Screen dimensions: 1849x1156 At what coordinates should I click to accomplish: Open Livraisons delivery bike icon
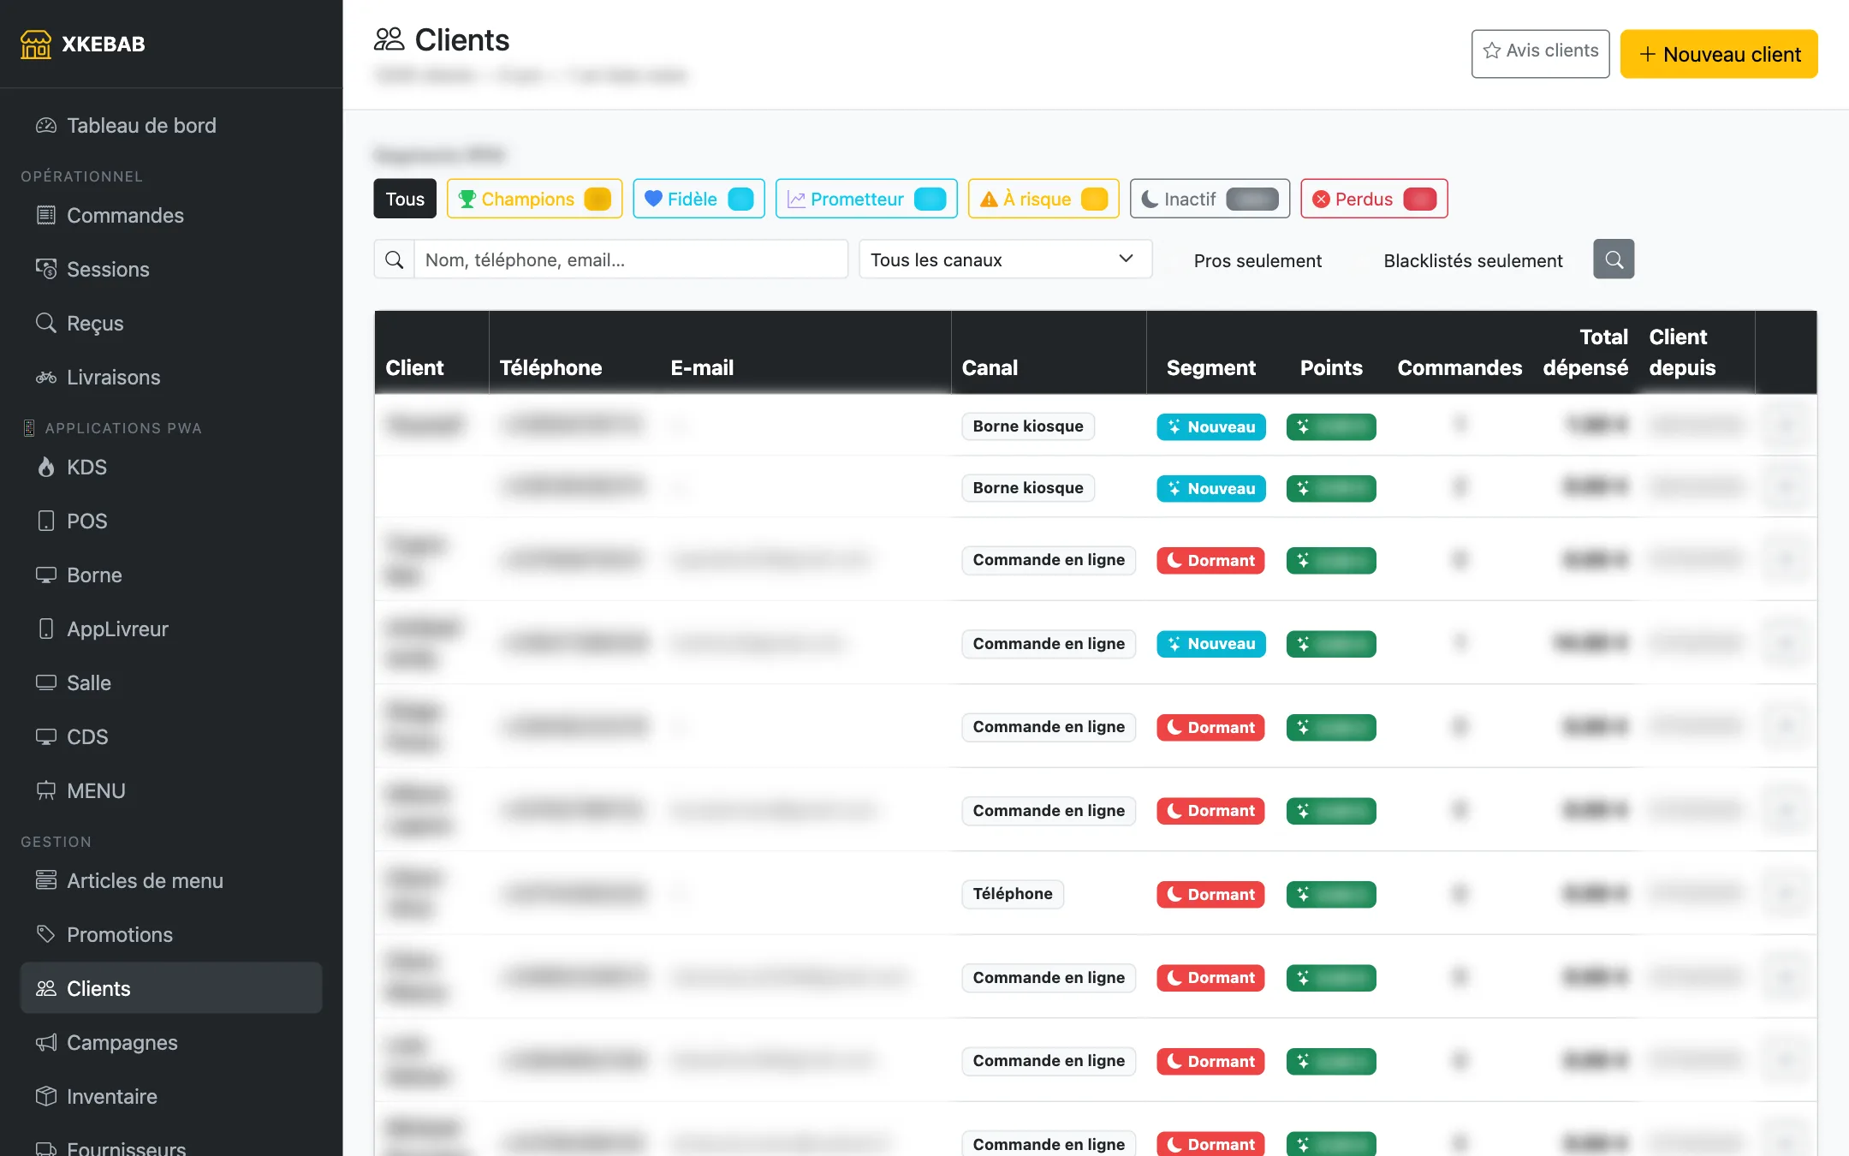46,377
